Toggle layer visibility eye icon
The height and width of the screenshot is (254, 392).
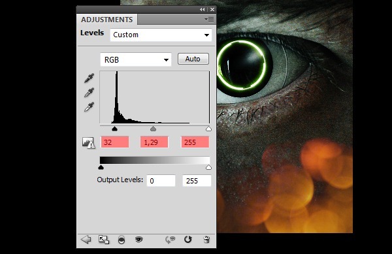coord(139,240)
